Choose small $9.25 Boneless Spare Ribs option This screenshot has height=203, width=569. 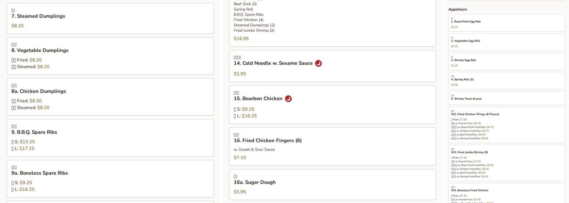coord(26,183)
